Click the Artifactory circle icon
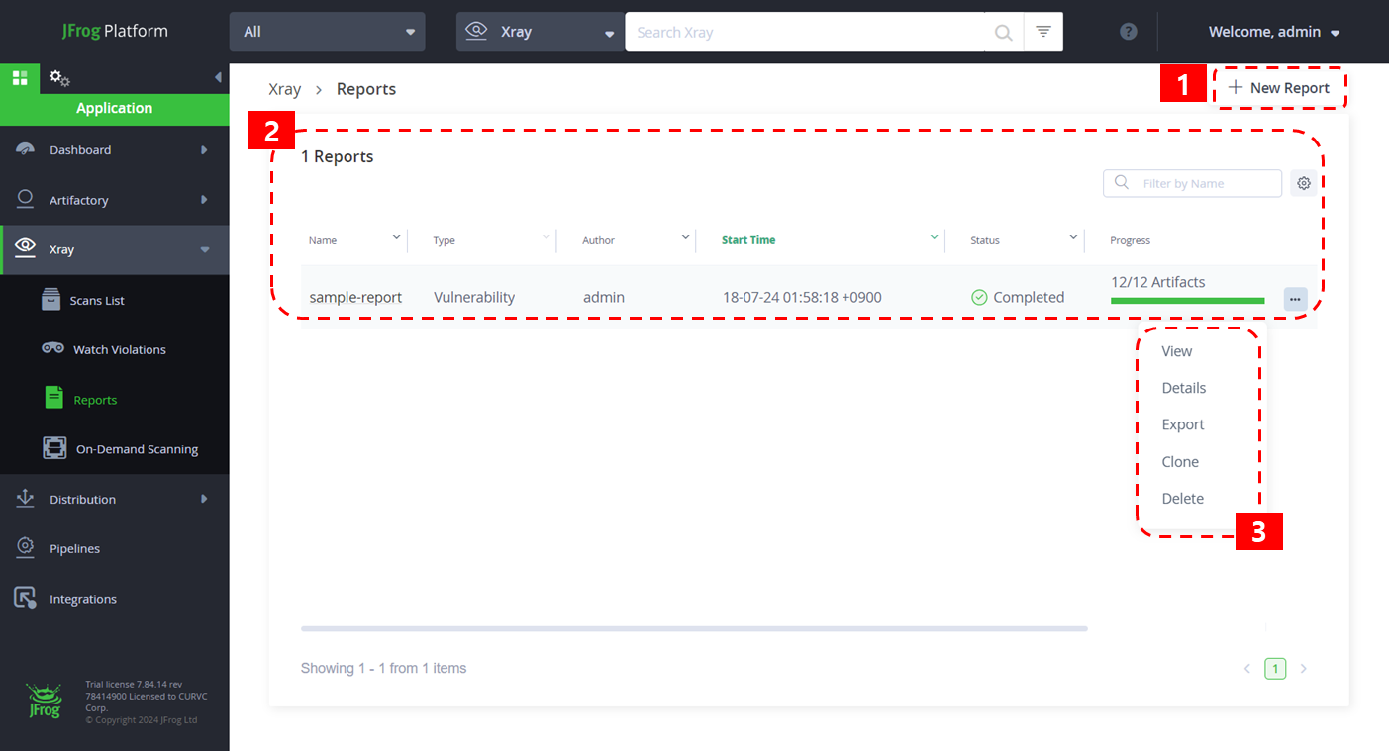 (26, 199)
